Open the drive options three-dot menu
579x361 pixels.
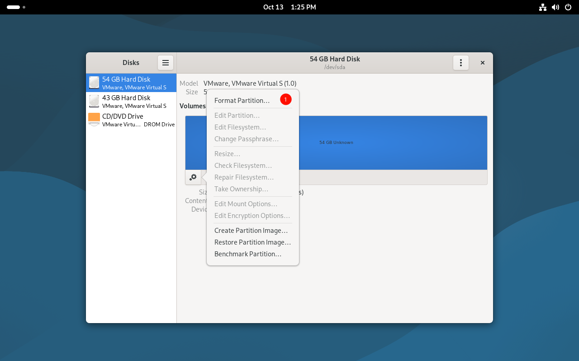461,63
